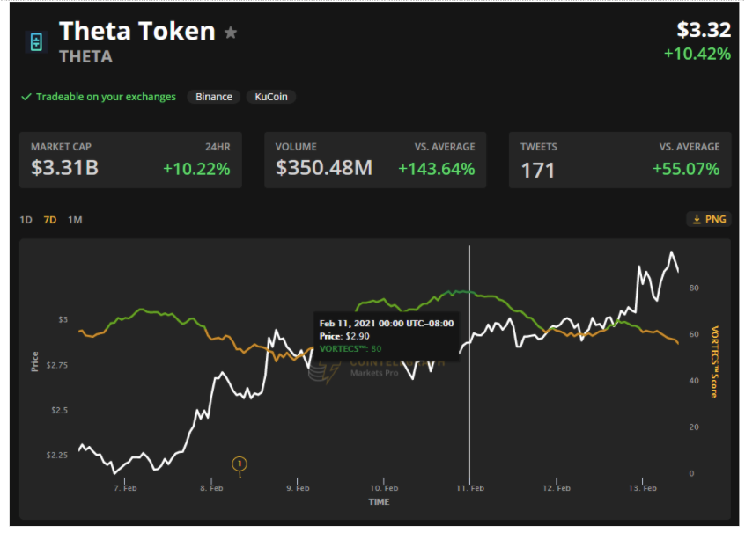745x533 pixels.
Task: Click the TWEETS label
Action: coord(539,147)
